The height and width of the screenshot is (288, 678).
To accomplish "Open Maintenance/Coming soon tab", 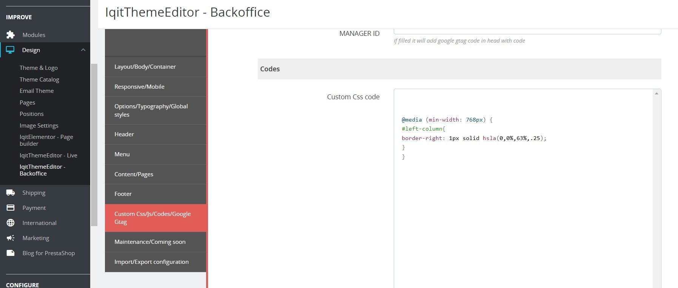I will [x=156, y=242].
